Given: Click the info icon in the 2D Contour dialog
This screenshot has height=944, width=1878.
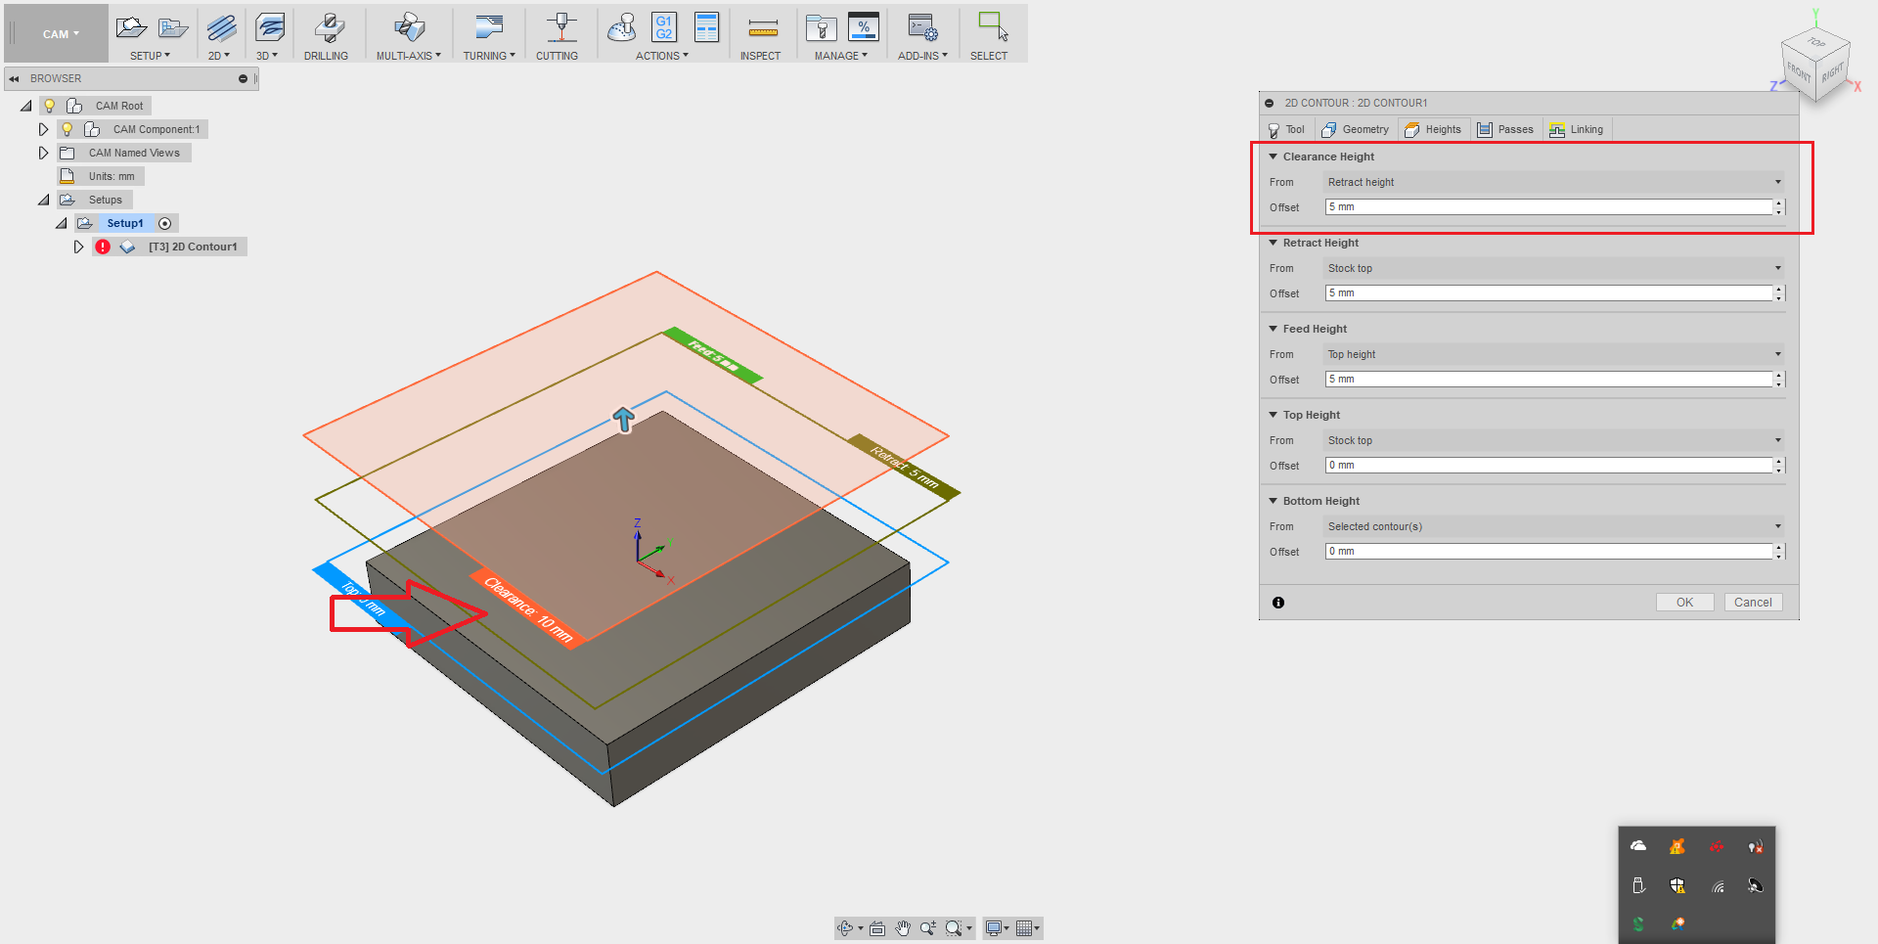Looking at the screenshot, I should point(1278,603).
